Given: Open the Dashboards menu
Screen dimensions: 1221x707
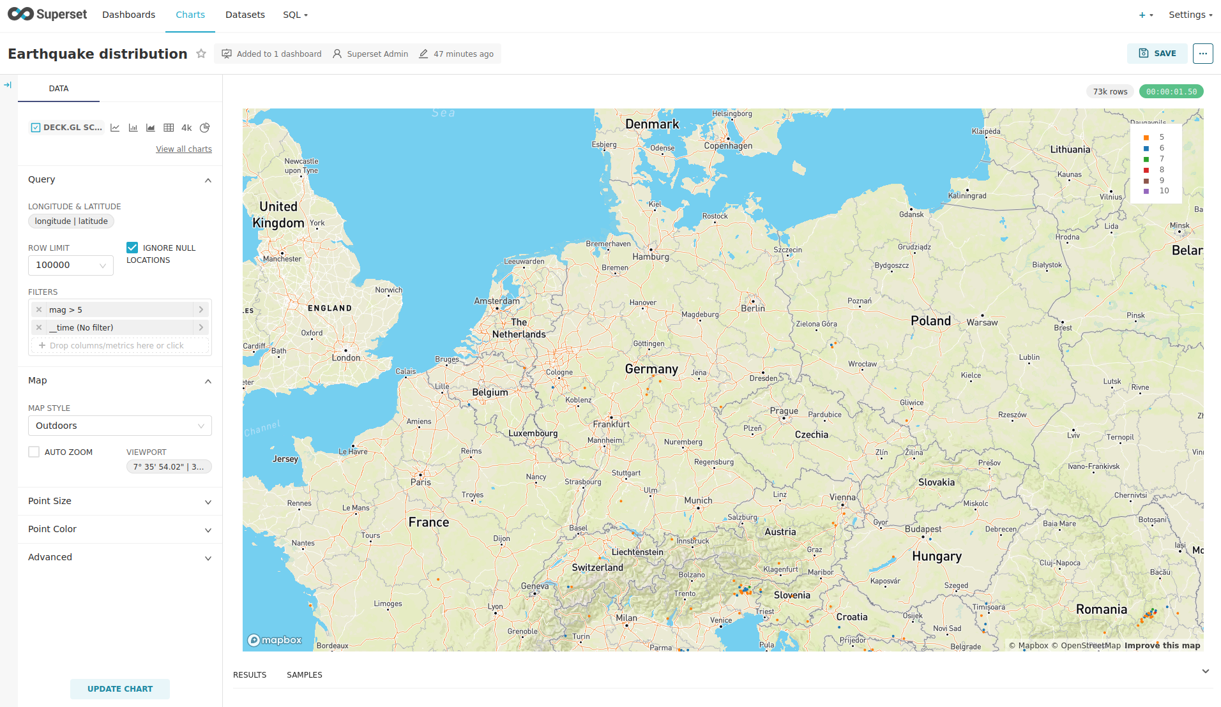Looking at the screenshot, I should coord(128,15).
